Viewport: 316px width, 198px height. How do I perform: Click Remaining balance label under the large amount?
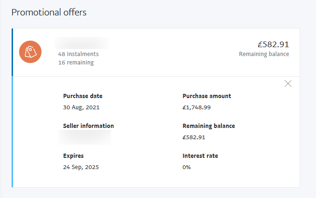264,54
